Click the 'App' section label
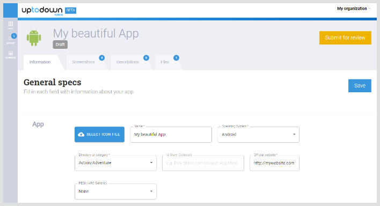This screenshot has height=206, width=380. 38,124
